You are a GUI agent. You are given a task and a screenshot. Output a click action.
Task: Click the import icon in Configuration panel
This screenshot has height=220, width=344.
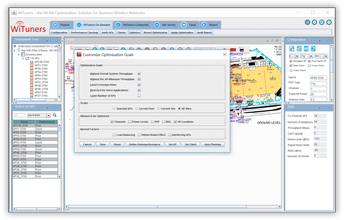click(292, 48)
